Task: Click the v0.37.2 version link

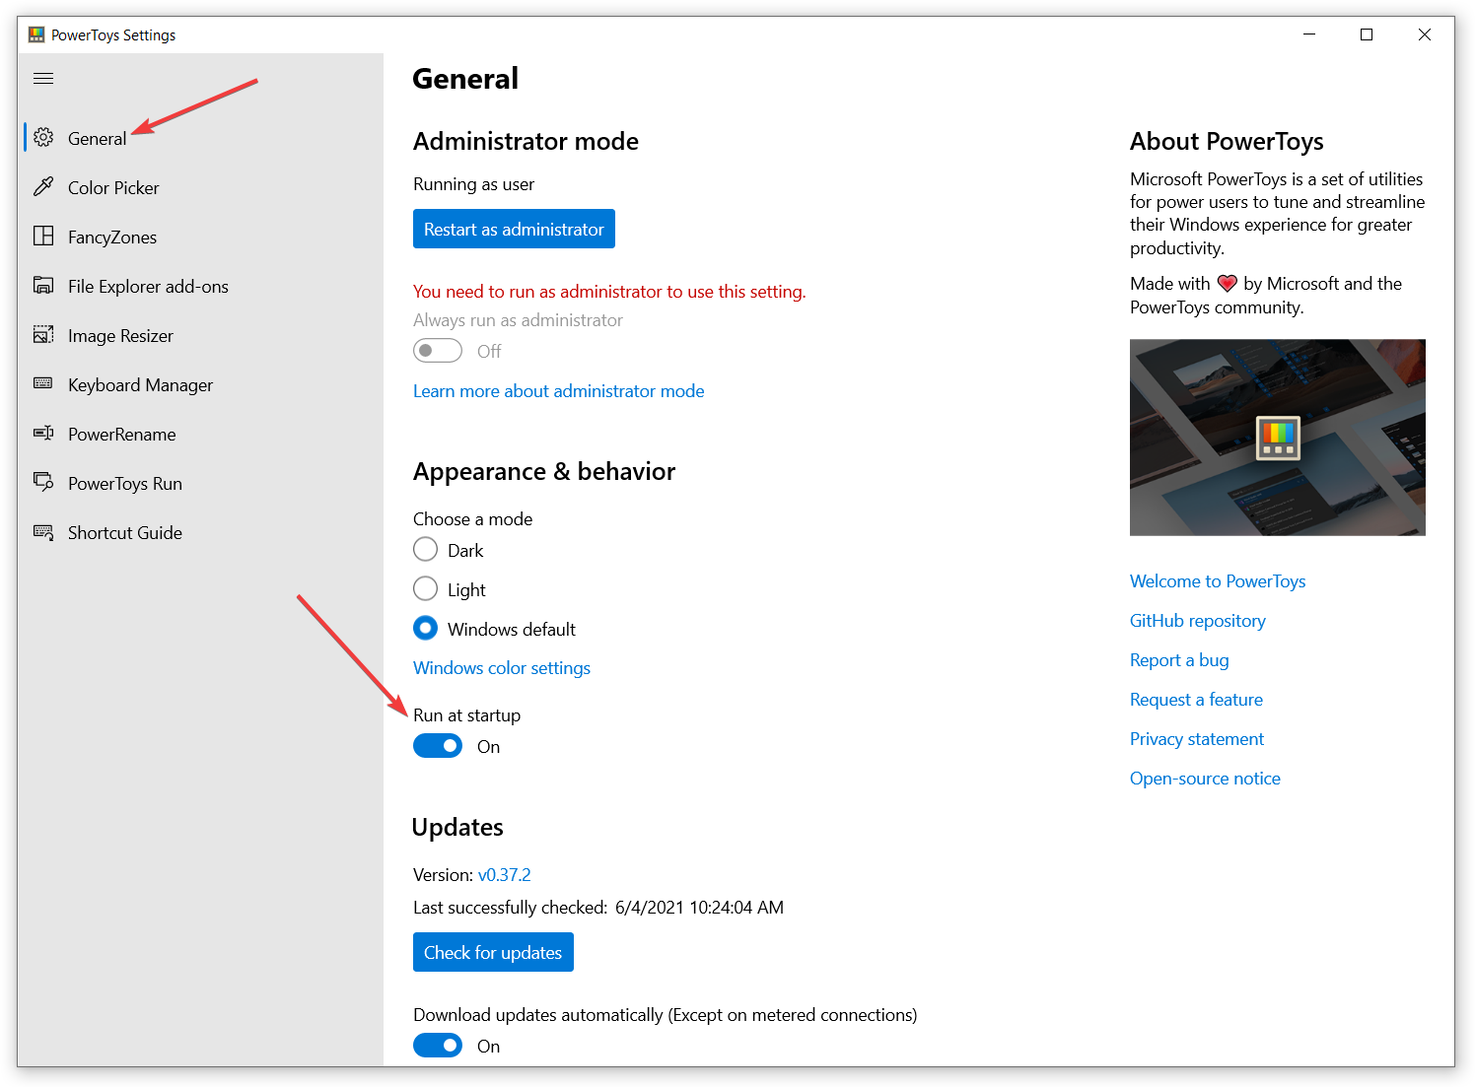Action: coord(505,875)
